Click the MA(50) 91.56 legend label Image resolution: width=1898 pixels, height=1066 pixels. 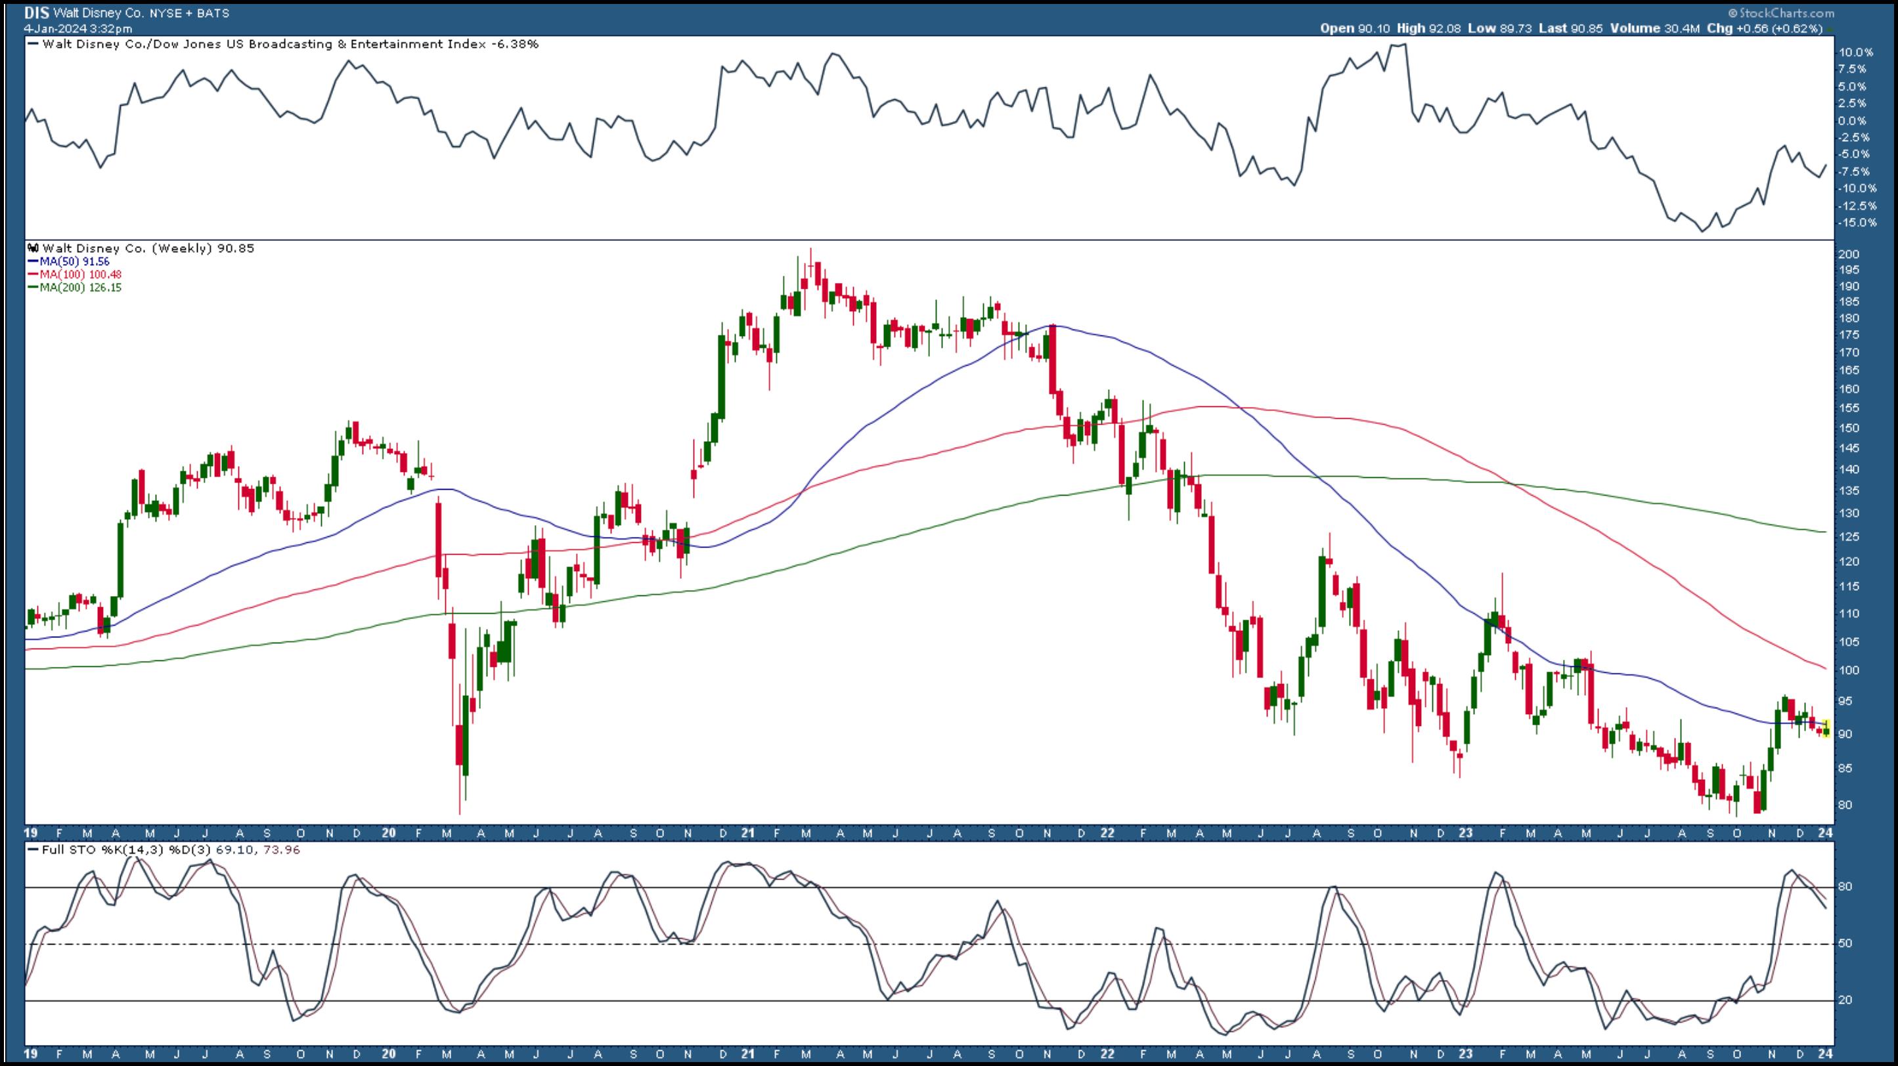74,262
